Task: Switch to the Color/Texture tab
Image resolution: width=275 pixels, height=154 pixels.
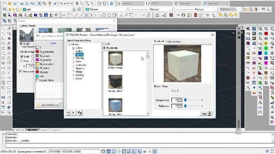Action: tap(173, 41)
